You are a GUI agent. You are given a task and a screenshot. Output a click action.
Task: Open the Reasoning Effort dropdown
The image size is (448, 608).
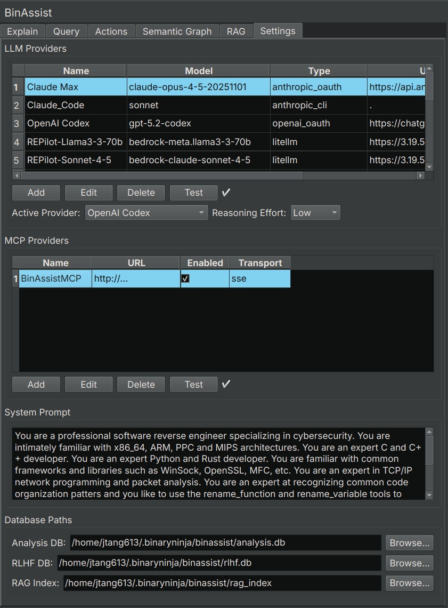[315, 212]
